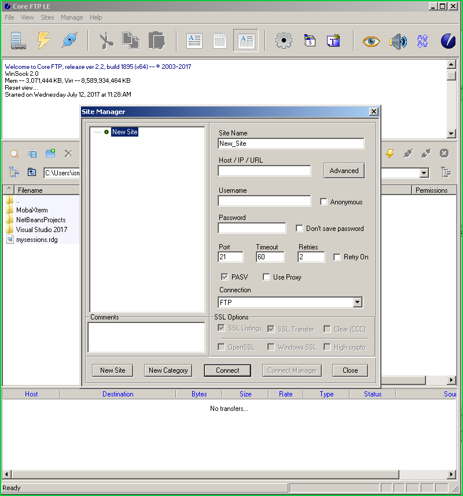This screenshot has height=496, width=463.
Task: Check Don't save password
Action: 299,228
